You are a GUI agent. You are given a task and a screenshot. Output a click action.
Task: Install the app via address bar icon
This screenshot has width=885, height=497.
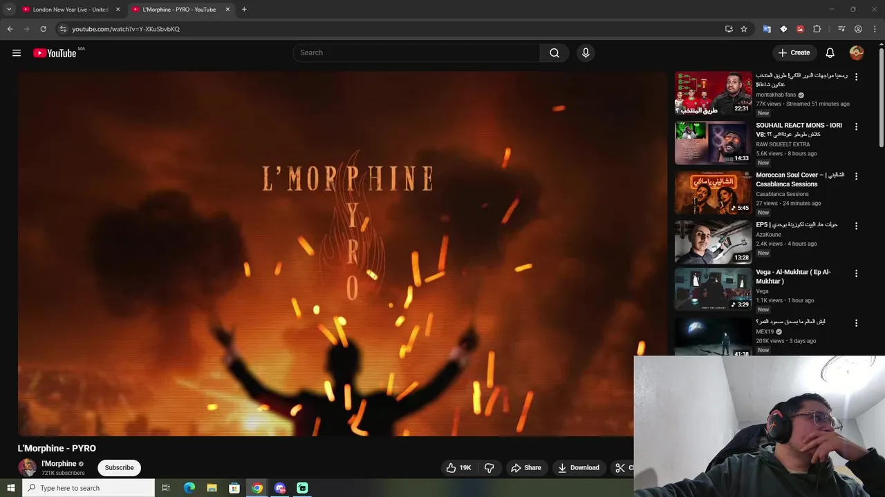[x=729, y=29]
